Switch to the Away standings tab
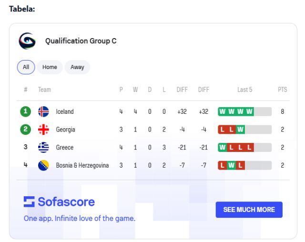Viewport: 305px width, 242px height. [x=77, y=67]
